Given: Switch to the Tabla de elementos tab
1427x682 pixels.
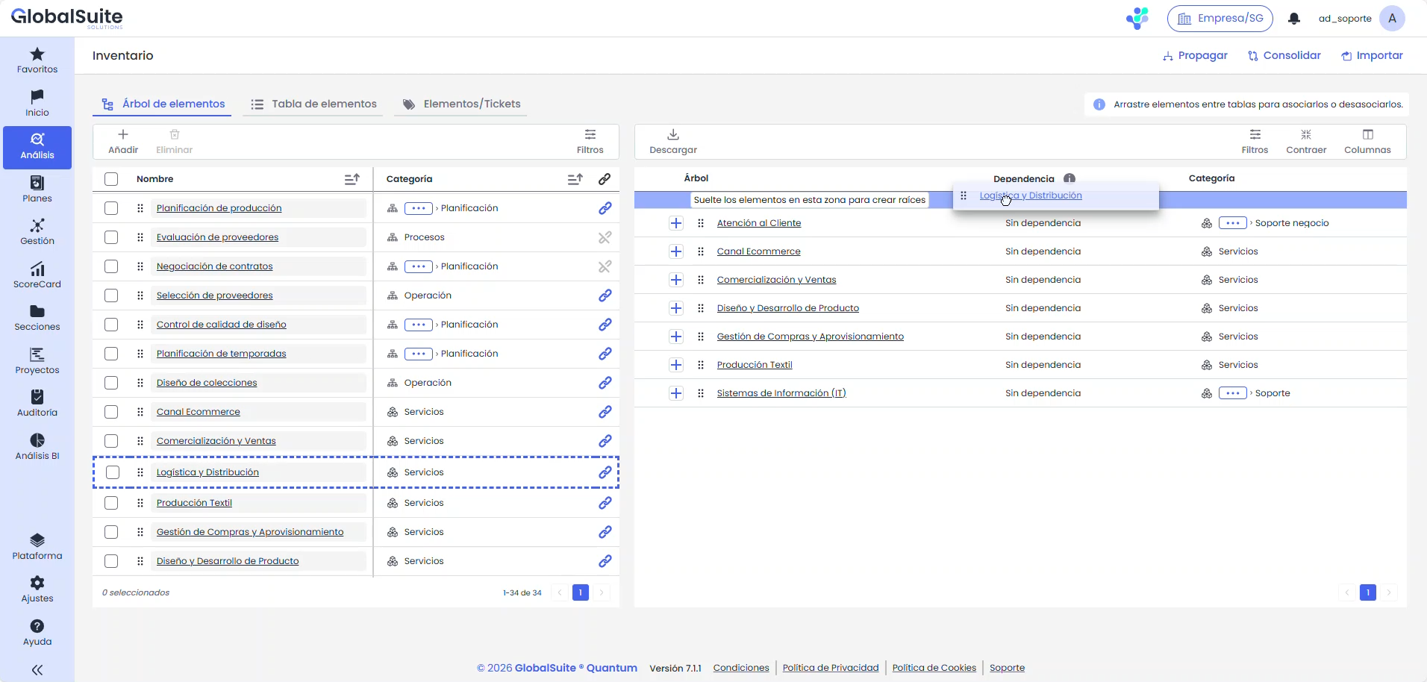Looking at the screenshot, I should point(313,104).
